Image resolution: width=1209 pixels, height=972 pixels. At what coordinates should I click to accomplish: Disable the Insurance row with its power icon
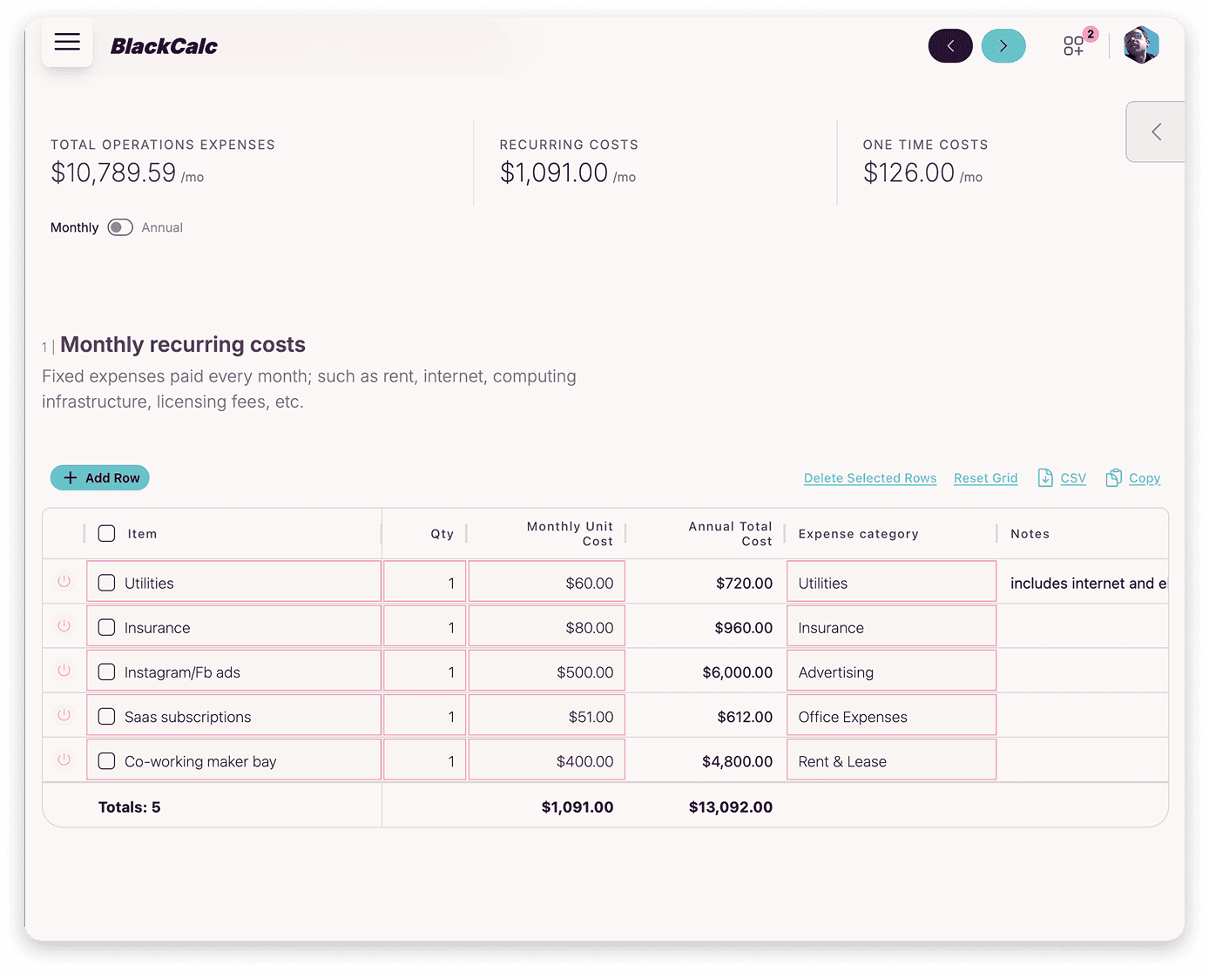[x=64, y=625]
